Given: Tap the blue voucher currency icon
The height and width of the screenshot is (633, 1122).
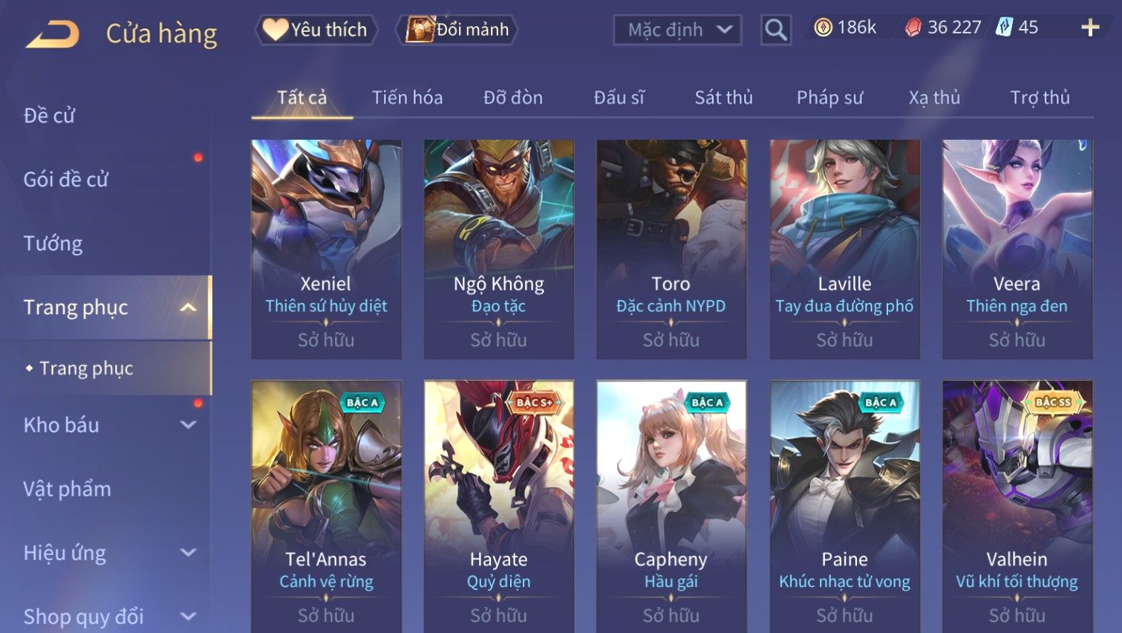Looking at the screenshot, I should click(1004, 27).
